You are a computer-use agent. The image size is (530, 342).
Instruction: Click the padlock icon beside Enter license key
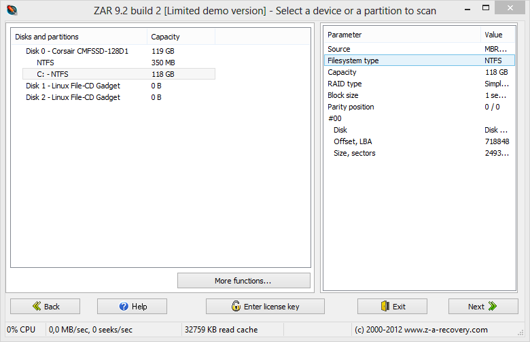[236, 306]
